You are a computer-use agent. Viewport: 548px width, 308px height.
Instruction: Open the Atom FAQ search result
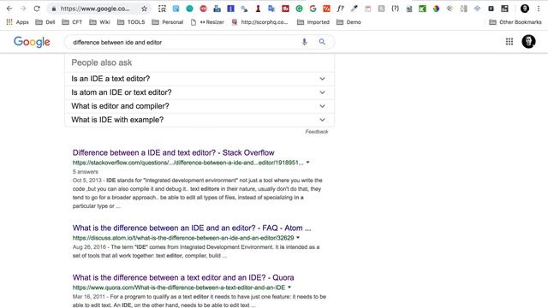pyautogui.click(x=192, y=228)
